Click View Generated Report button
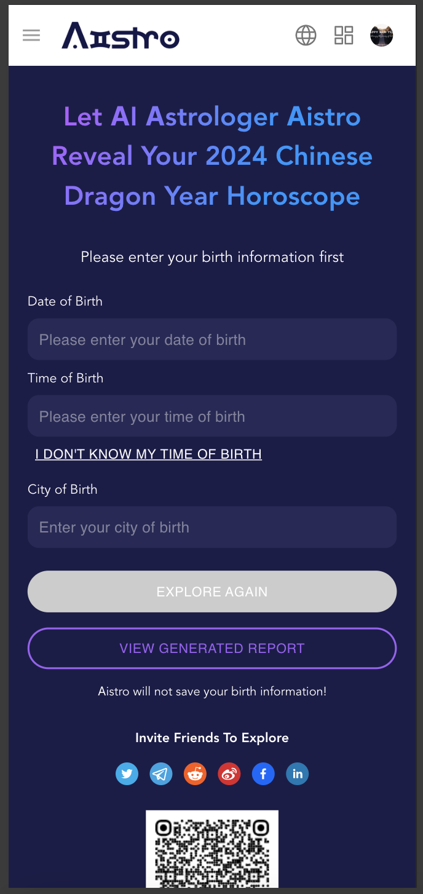Image resolution: width=423 pixels, height=894 pixels. pos(212,648)
